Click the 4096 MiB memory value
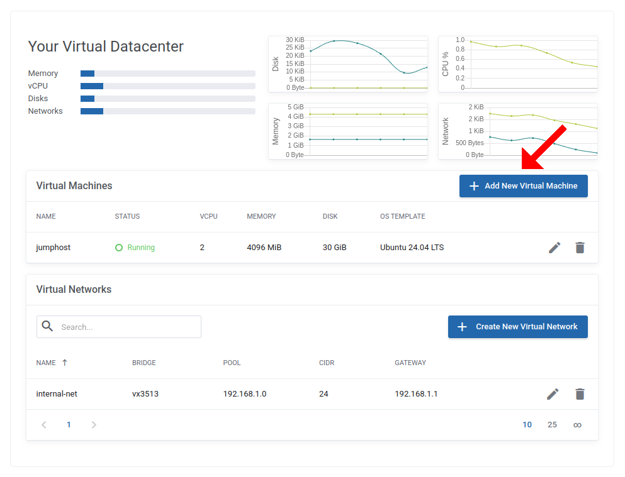Viewport: 625px width, 477px height. pos(264,248)
